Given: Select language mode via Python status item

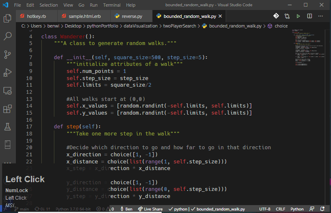Looking at the screenshot, I should coord(297,209).
